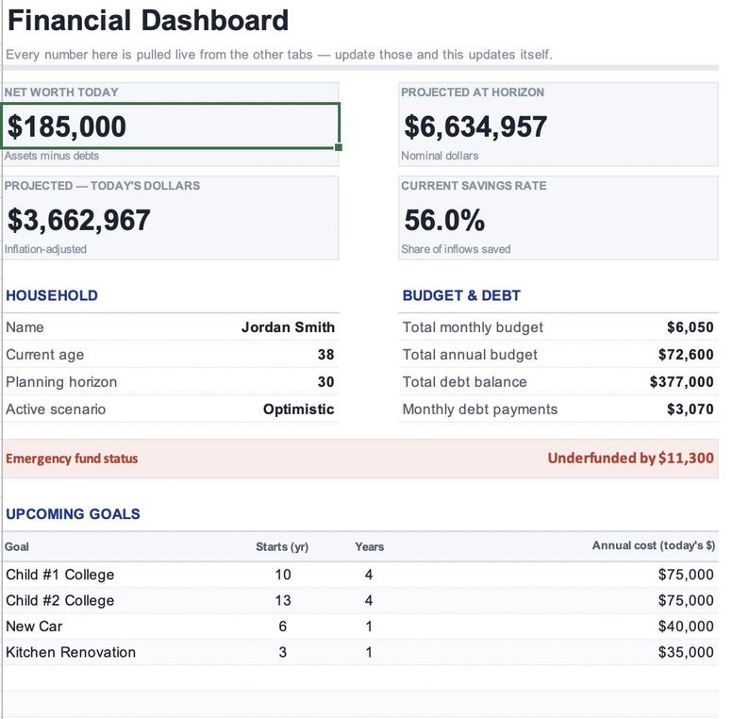
Task: Click the $185,000 net worth cell
Action: tap(171, 126)
